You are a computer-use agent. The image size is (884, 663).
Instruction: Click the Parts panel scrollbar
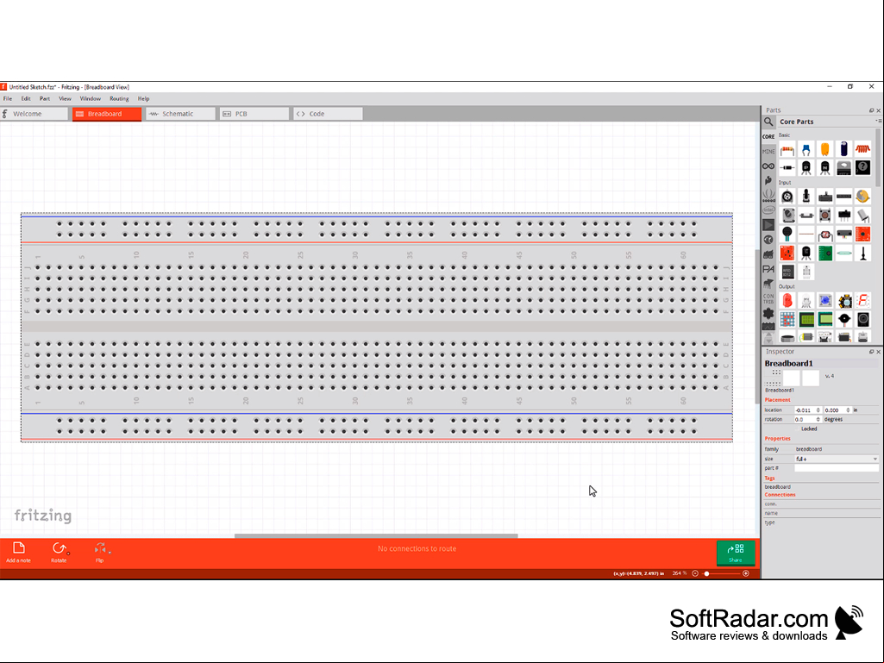point(877,159)
